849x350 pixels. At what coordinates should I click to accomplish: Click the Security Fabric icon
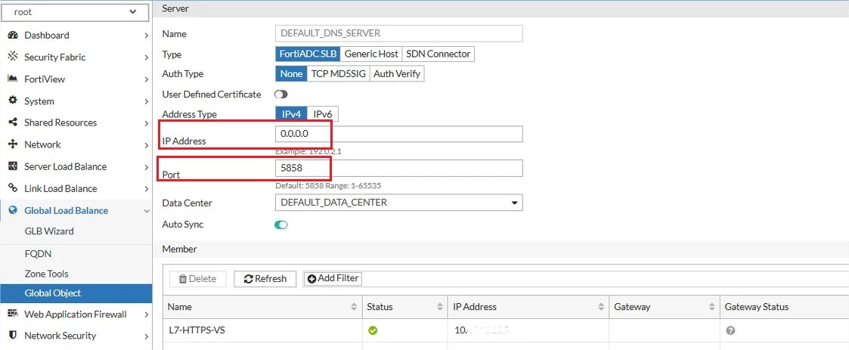[13, 57]
